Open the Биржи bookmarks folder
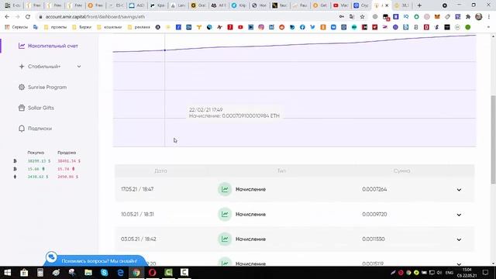The height and width of the screenshot is (279, 496). pyautogui.click(x=82, y=27)
